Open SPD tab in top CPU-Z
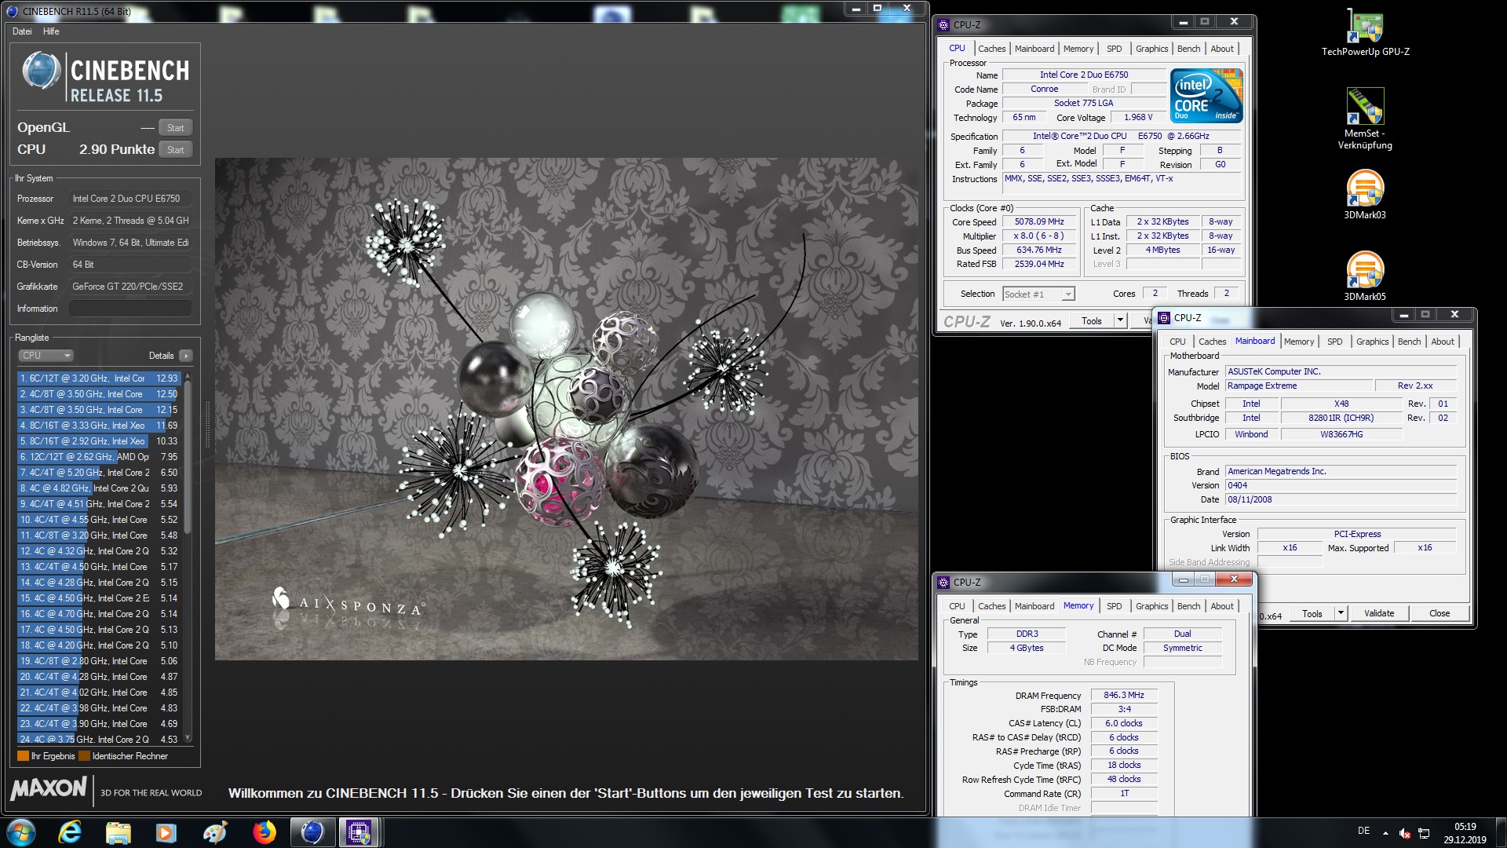 pyautogui.click(x=1115, y=49)
